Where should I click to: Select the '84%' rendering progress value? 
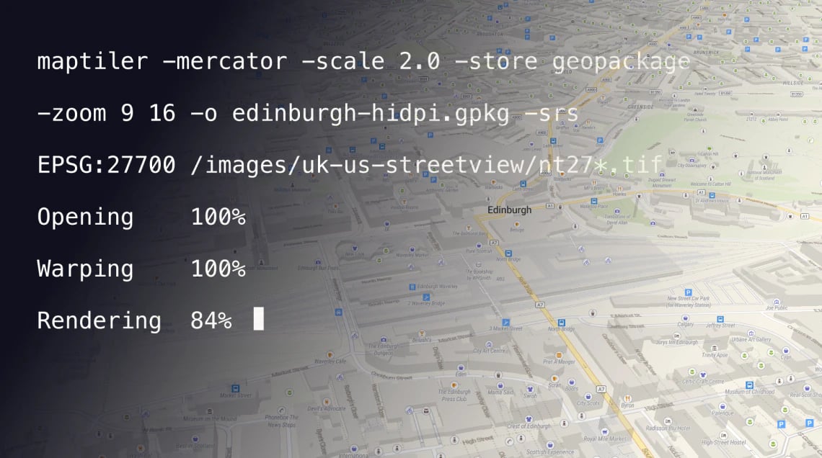[211, 320]
